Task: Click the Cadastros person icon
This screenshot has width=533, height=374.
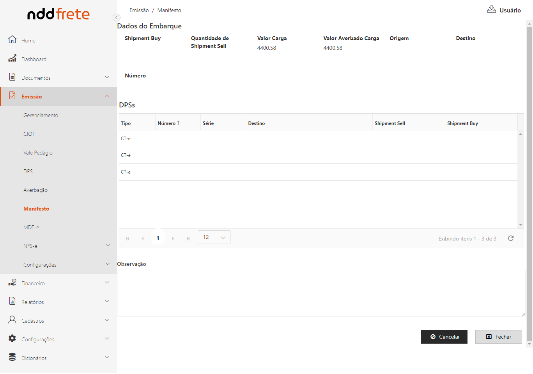Action: (12, 320)
